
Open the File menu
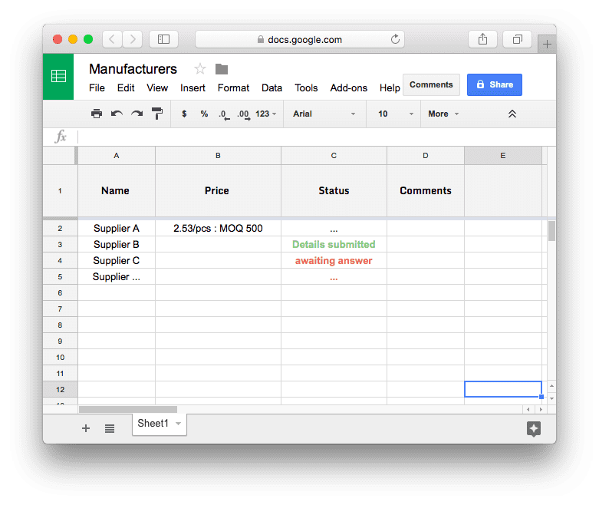click(x=97, y=88)
